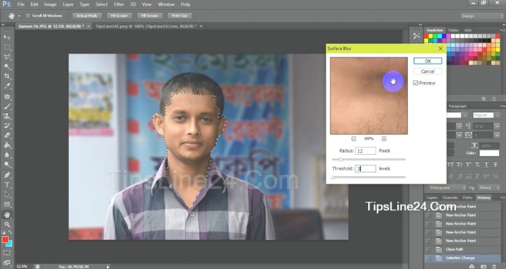Set history brush source for Selection Change

(x=429, y=258)
